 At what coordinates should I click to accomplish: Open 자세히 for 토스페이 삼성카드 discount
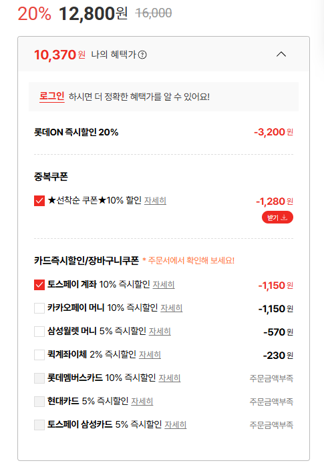(x=176, y=424)
